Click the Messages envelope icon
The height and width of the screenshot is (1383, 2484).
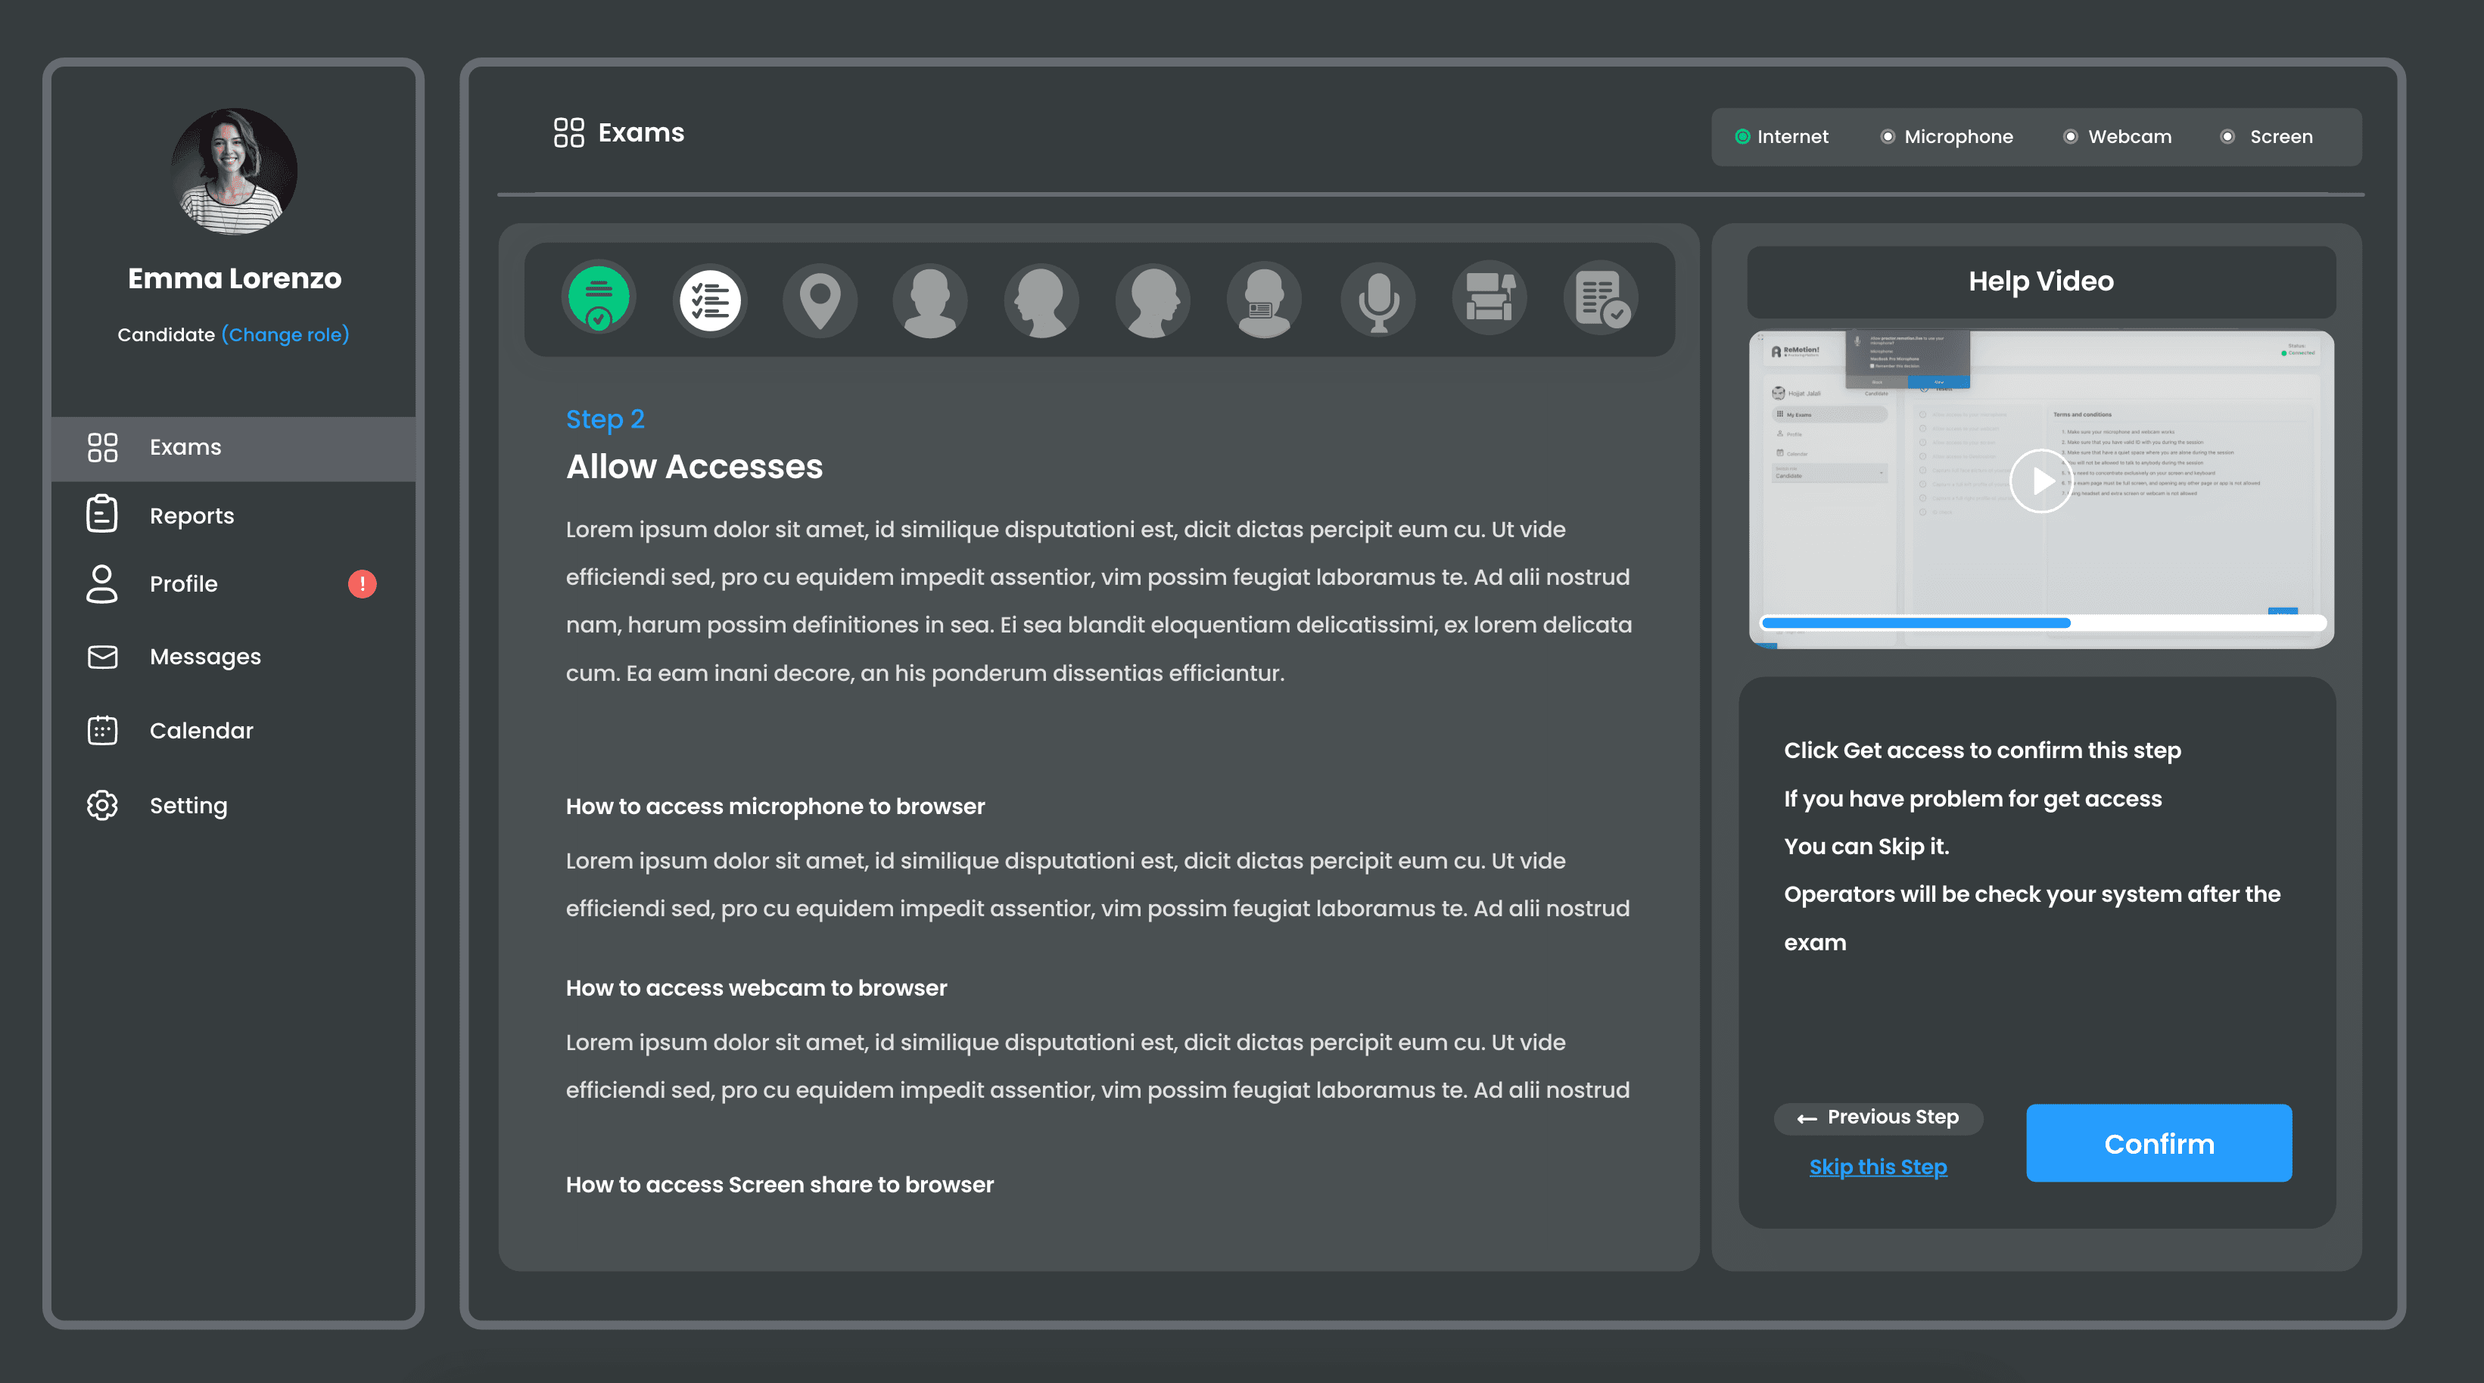tap(102, 657)
